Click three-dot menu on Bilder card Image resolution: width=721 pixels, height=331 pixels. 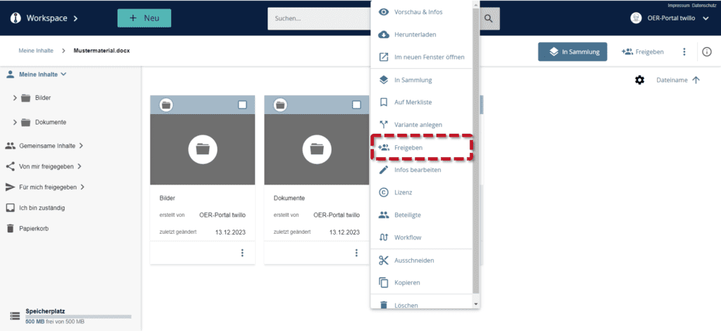(242, 252)
